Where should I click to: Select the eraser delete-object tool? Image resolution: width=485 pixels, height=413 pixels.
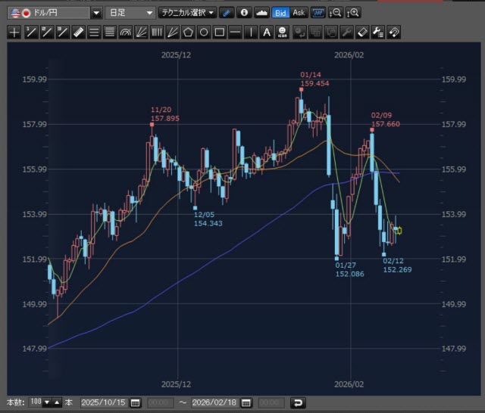point(362,32)
